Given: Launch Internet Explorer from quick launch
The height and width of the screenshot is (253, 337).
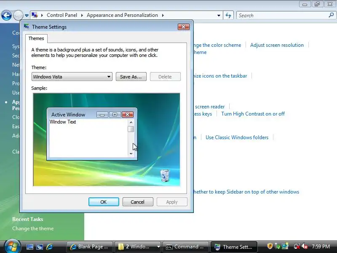Looking at the screenshot, I should click(49, 247).
